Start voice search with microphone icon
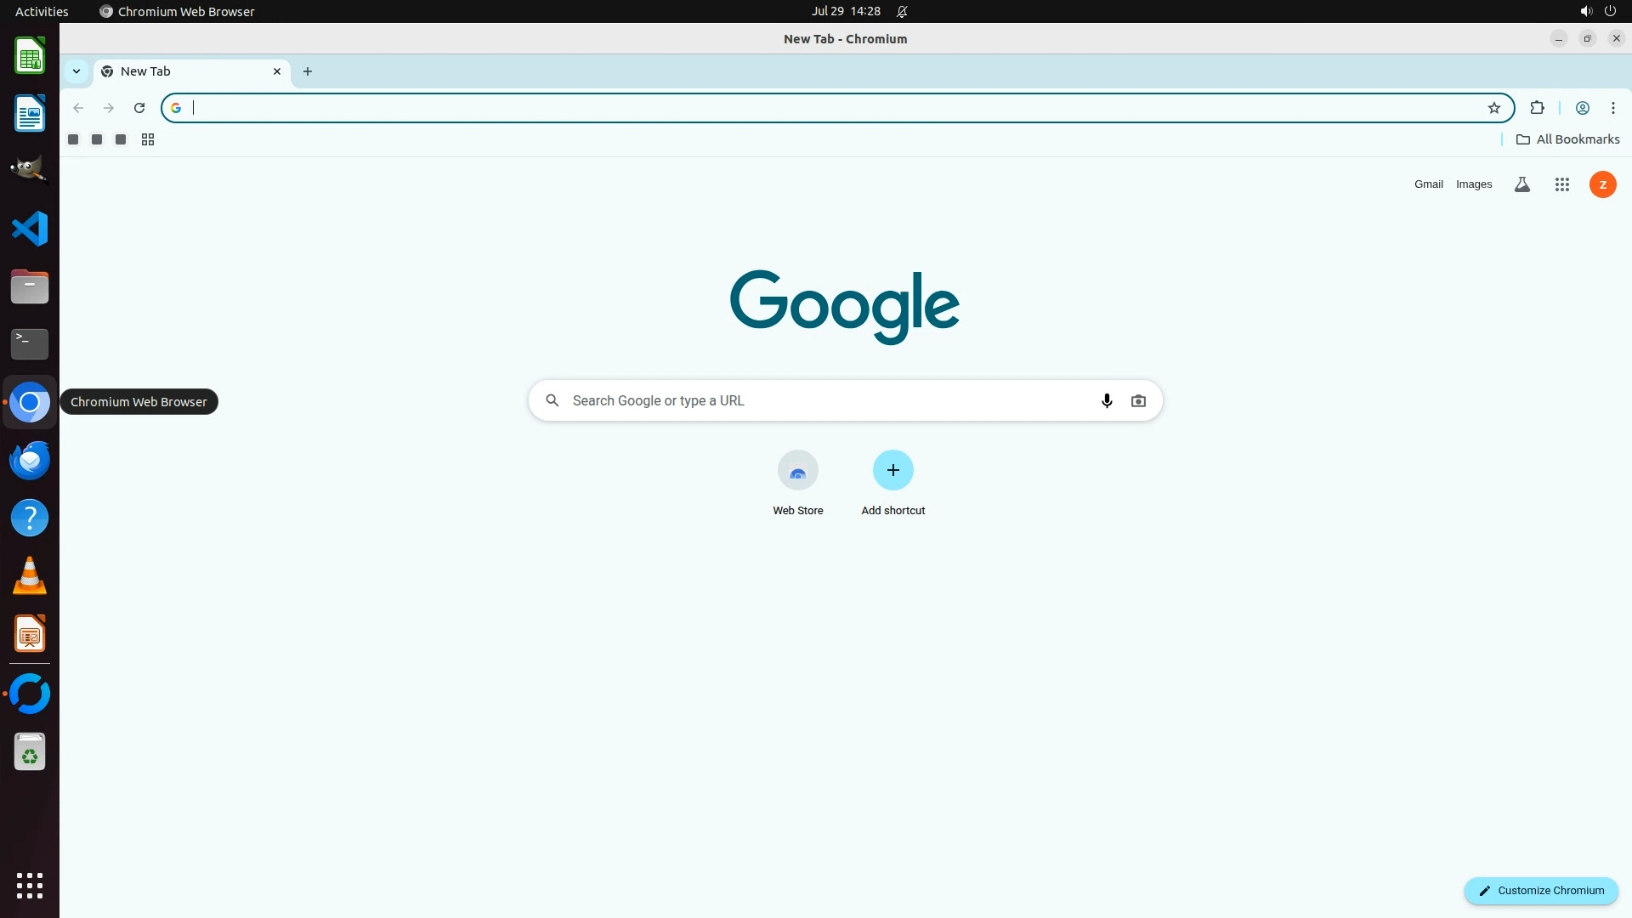This screenshot has height=918, width=1632. pos(1106,400)
